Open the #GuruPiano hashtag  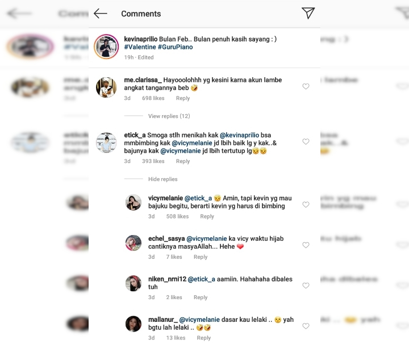click(x=176, y=47)
